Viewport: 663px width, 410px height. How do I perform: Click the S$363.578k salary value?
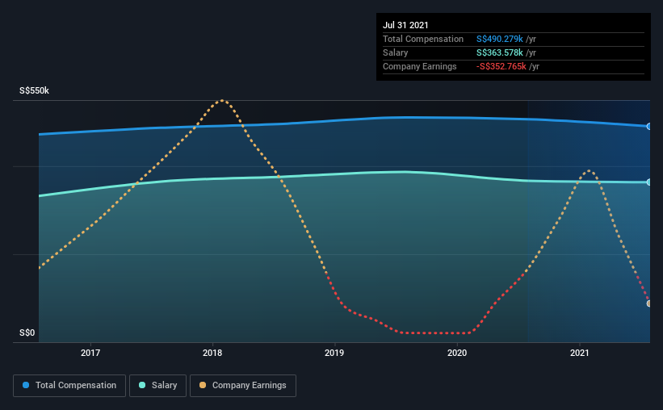499,52
